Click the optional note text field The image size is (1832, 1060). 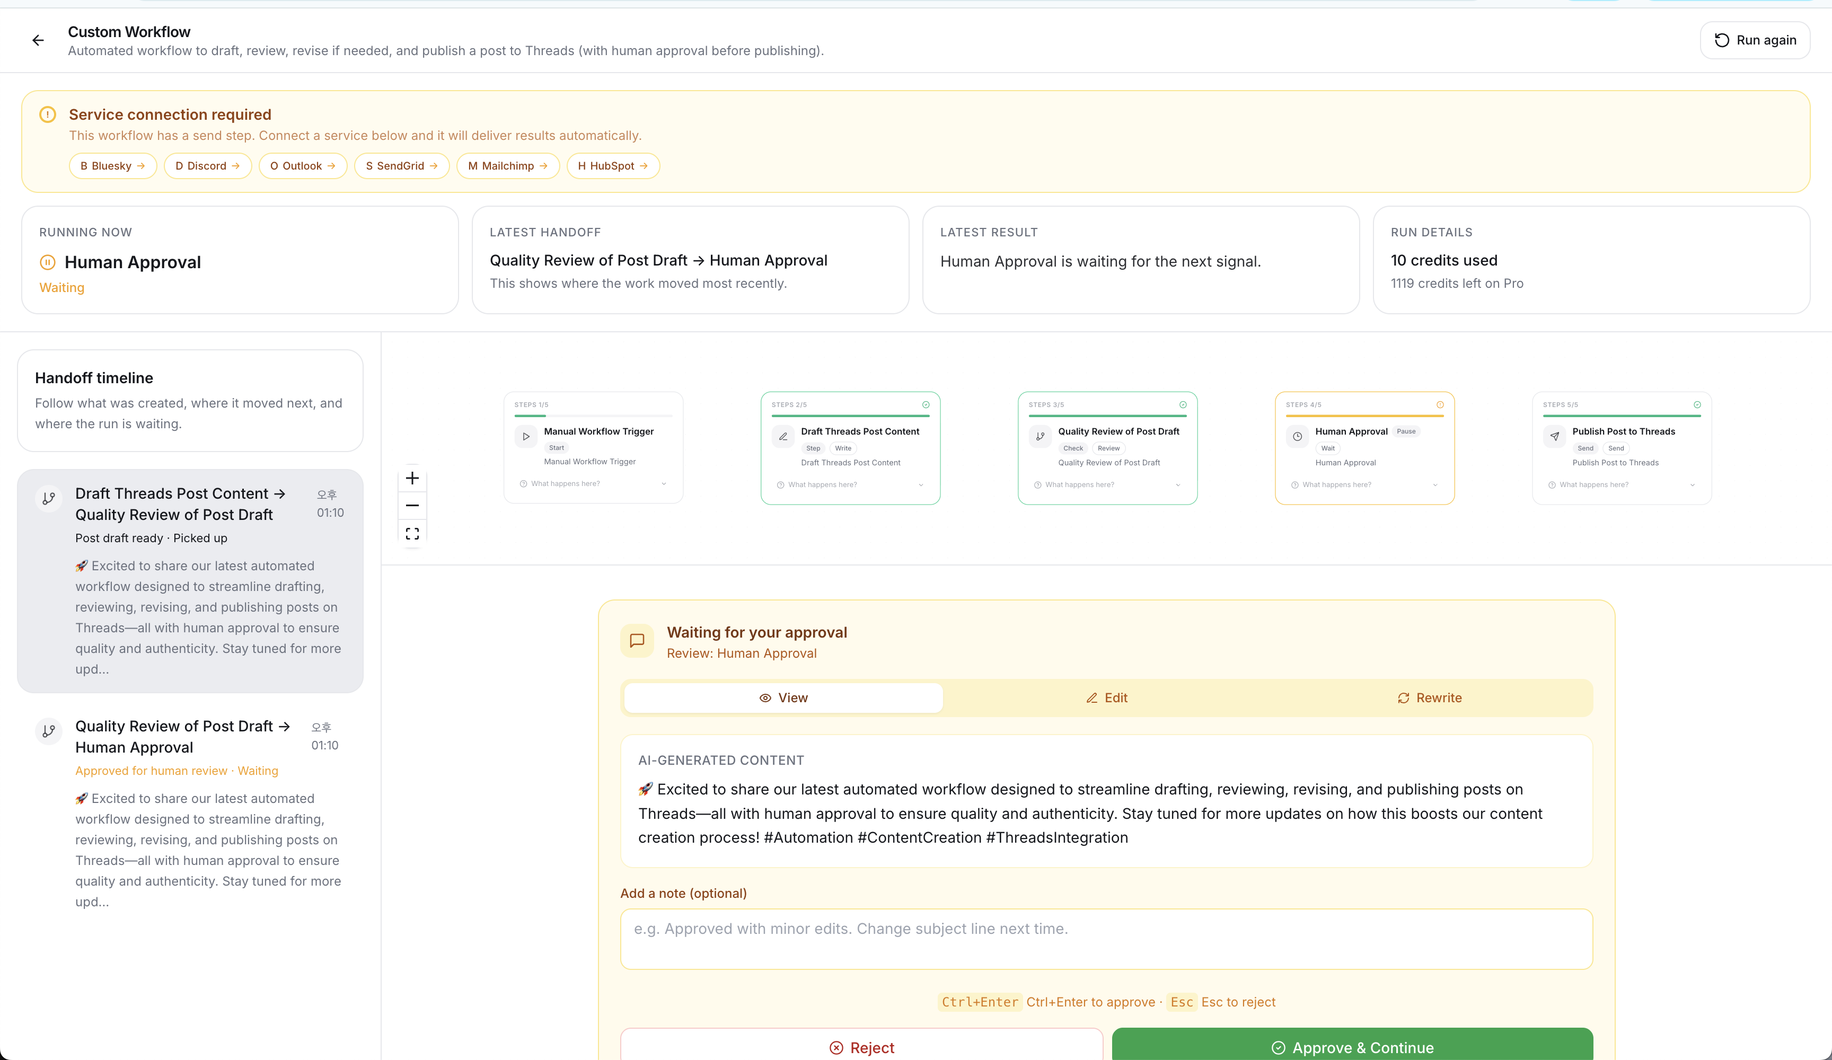click(1106, 939)
